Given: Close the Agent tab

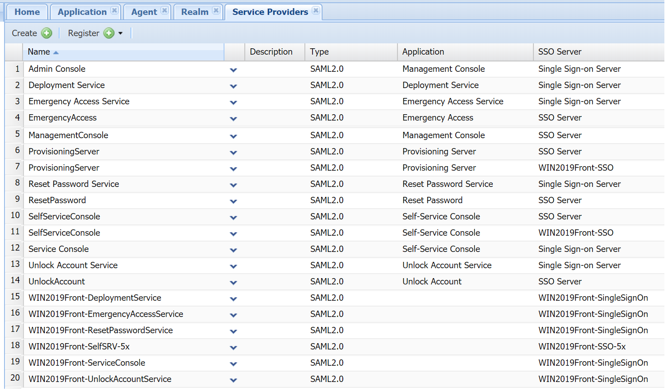Looking at the screenshot, I should [164, 10].
